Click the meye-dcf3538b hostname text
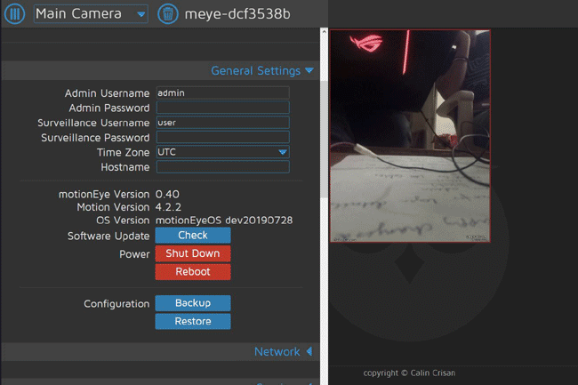 (x=237, y=14)
